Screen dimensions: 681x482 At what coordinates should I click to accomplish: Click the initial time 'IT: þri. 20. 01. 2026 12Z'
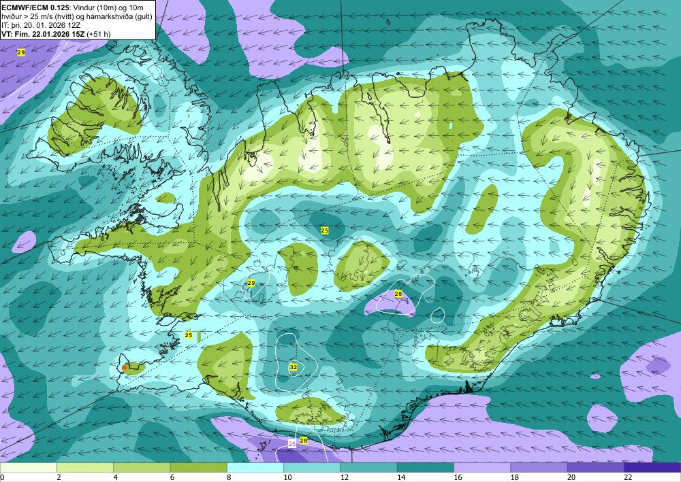41,25
